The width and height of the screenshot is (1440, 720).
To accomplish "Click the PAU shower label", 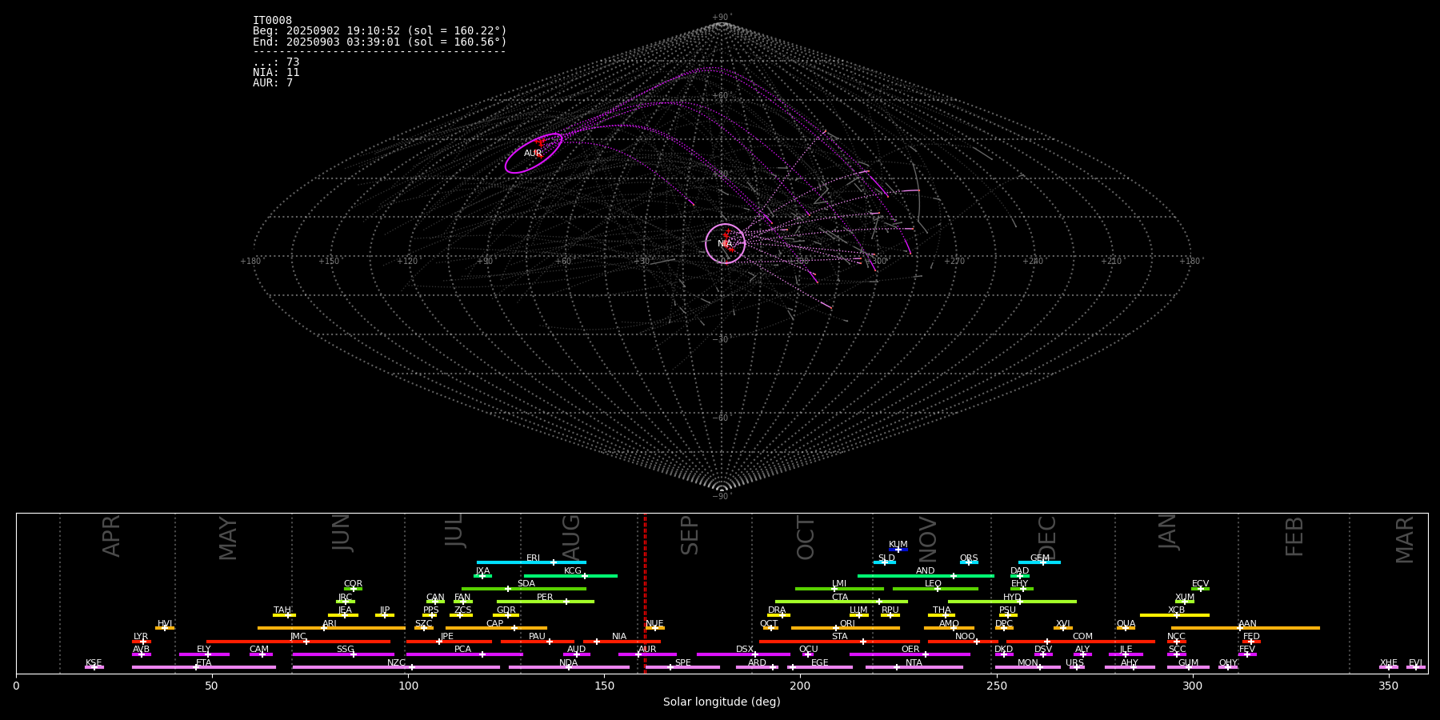I will click(537, 637).
